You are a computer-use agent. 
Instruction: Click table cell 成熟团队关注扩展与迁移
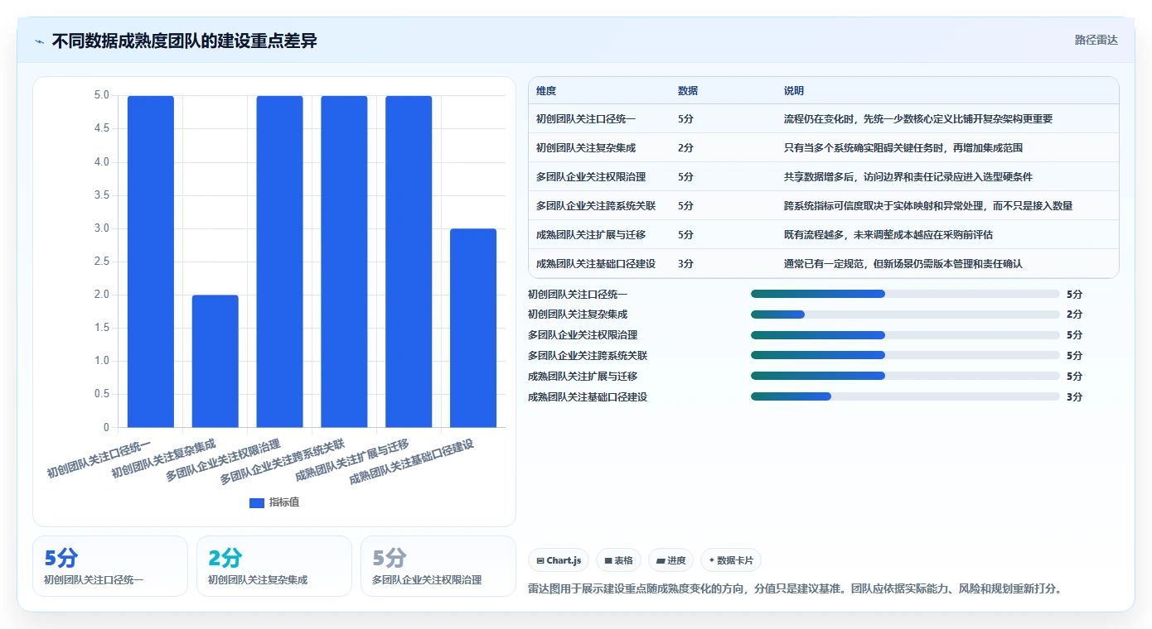[x=591, y=235]
